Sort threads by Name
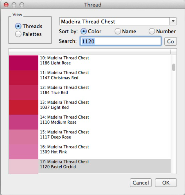Image resolution: width=185 pixels, height=195 pixels. pos(118,31)
